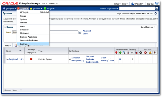Open the Favorites menu
Viewport: 162px width, 97px height.
coord(38,9)
